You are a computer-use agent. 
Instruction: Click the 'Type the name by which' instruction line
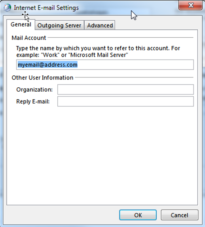[98, 48]
